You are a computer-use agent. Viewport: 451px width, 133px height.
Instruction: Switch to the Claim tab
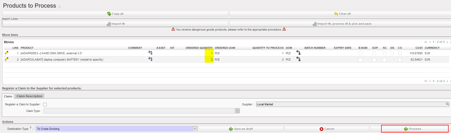click(x=8, y=96)
